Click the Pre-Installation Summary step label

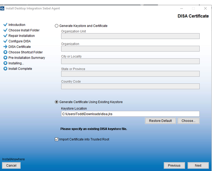pyautogui.click(x=27, y=58)
